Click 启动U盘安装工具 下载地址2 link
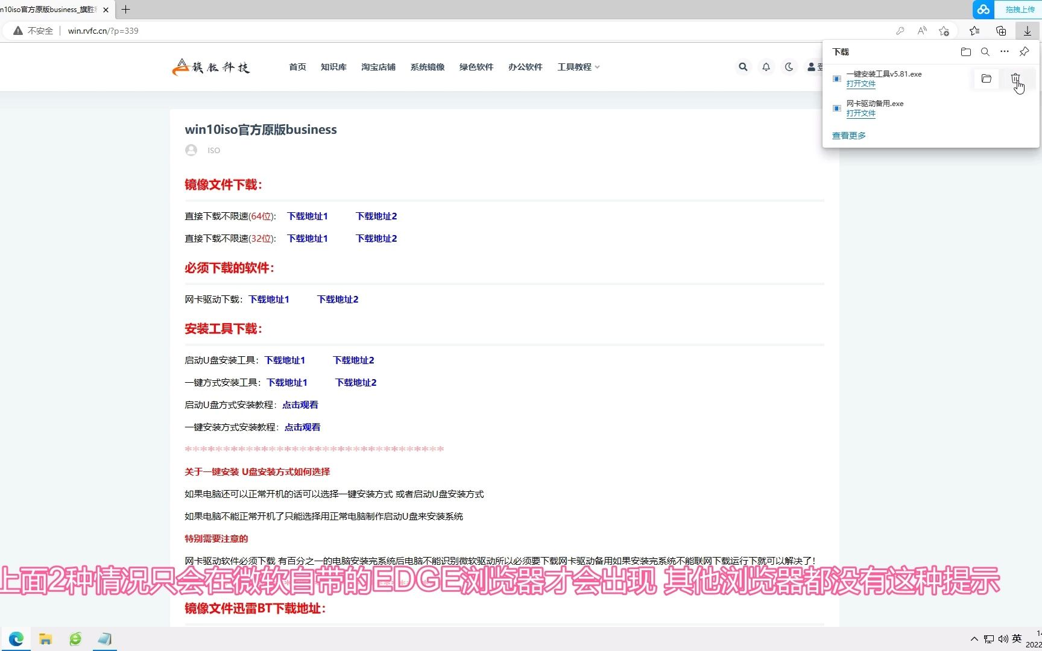 tap(353, 360)
